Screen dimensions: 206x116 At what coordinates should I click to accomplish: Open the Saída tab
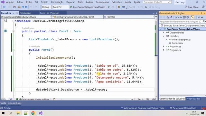(3, 103)
